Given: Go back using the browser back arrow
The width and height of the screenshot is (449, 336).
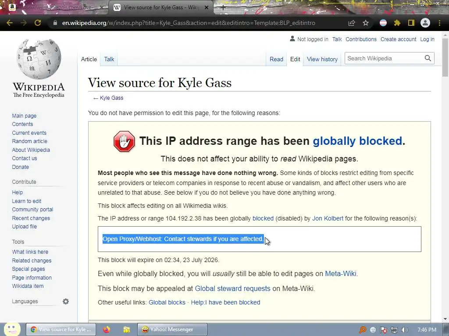Looking at the screenshot, I should point(10,23).
